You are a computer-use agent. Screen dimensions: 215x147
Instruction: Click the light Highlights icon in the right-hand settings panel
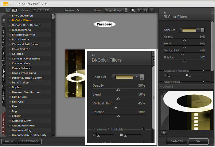187,75
